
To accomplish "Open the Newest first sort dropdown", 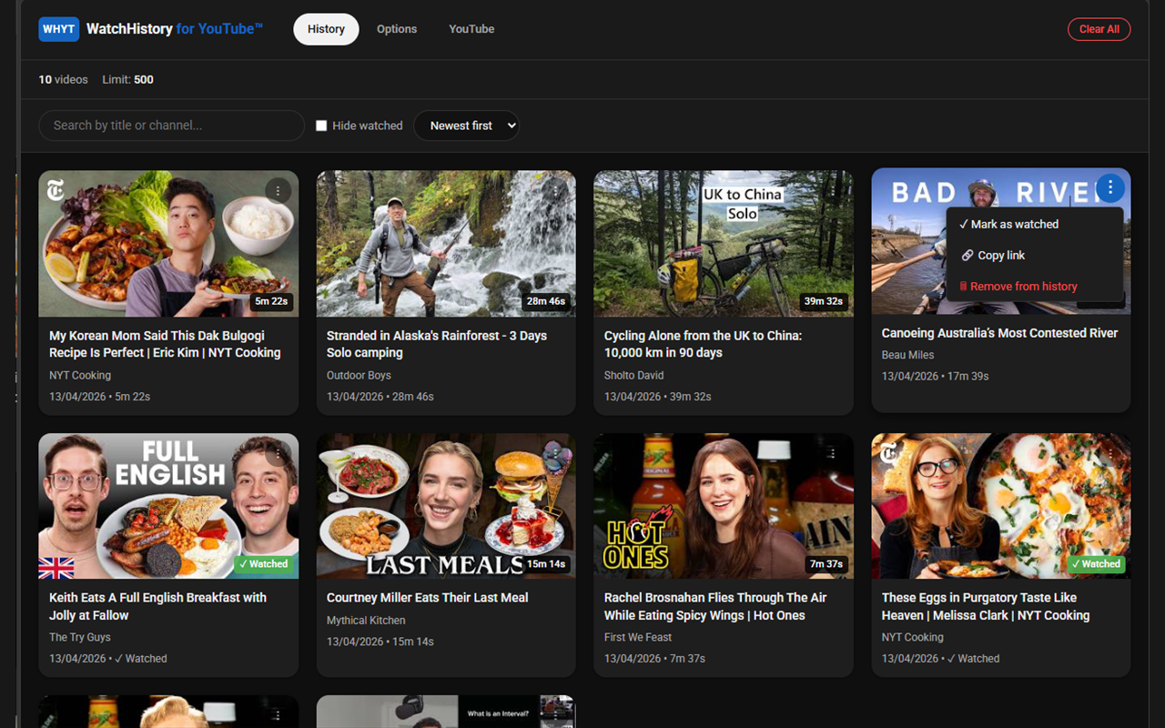I will (466, 126).
